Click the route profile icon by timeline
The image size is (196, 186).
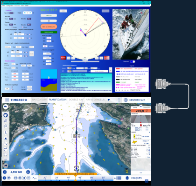(x=35, y=178)
